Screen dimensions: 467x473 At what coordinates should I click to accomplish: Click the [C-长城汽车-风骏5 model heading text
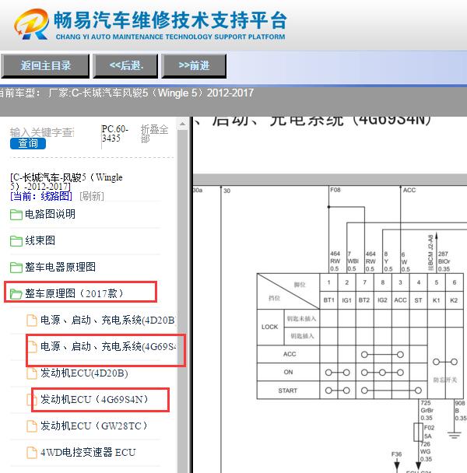(x=66, y=181)
